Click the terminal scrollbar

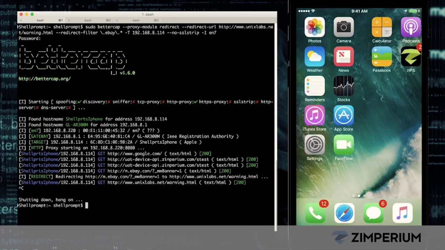pyautogui.click(x=275, y=195)
